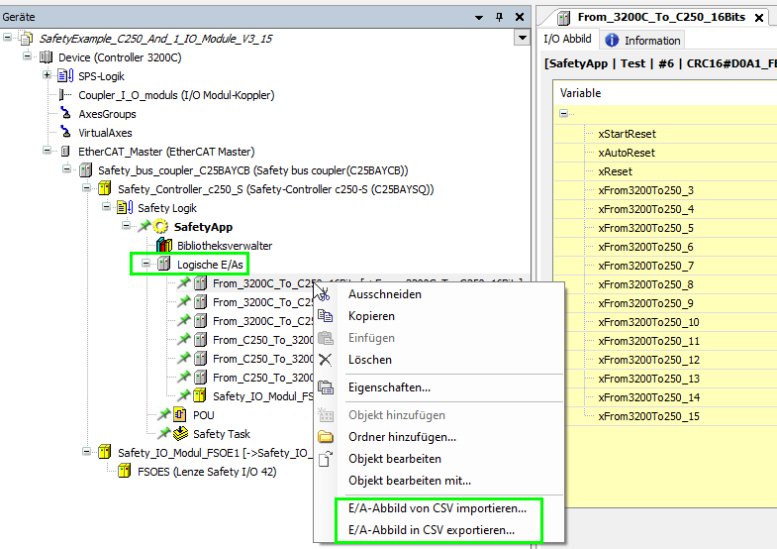Click green pin on SafetyApp node

pyautogui.click(x=145, y=226)
